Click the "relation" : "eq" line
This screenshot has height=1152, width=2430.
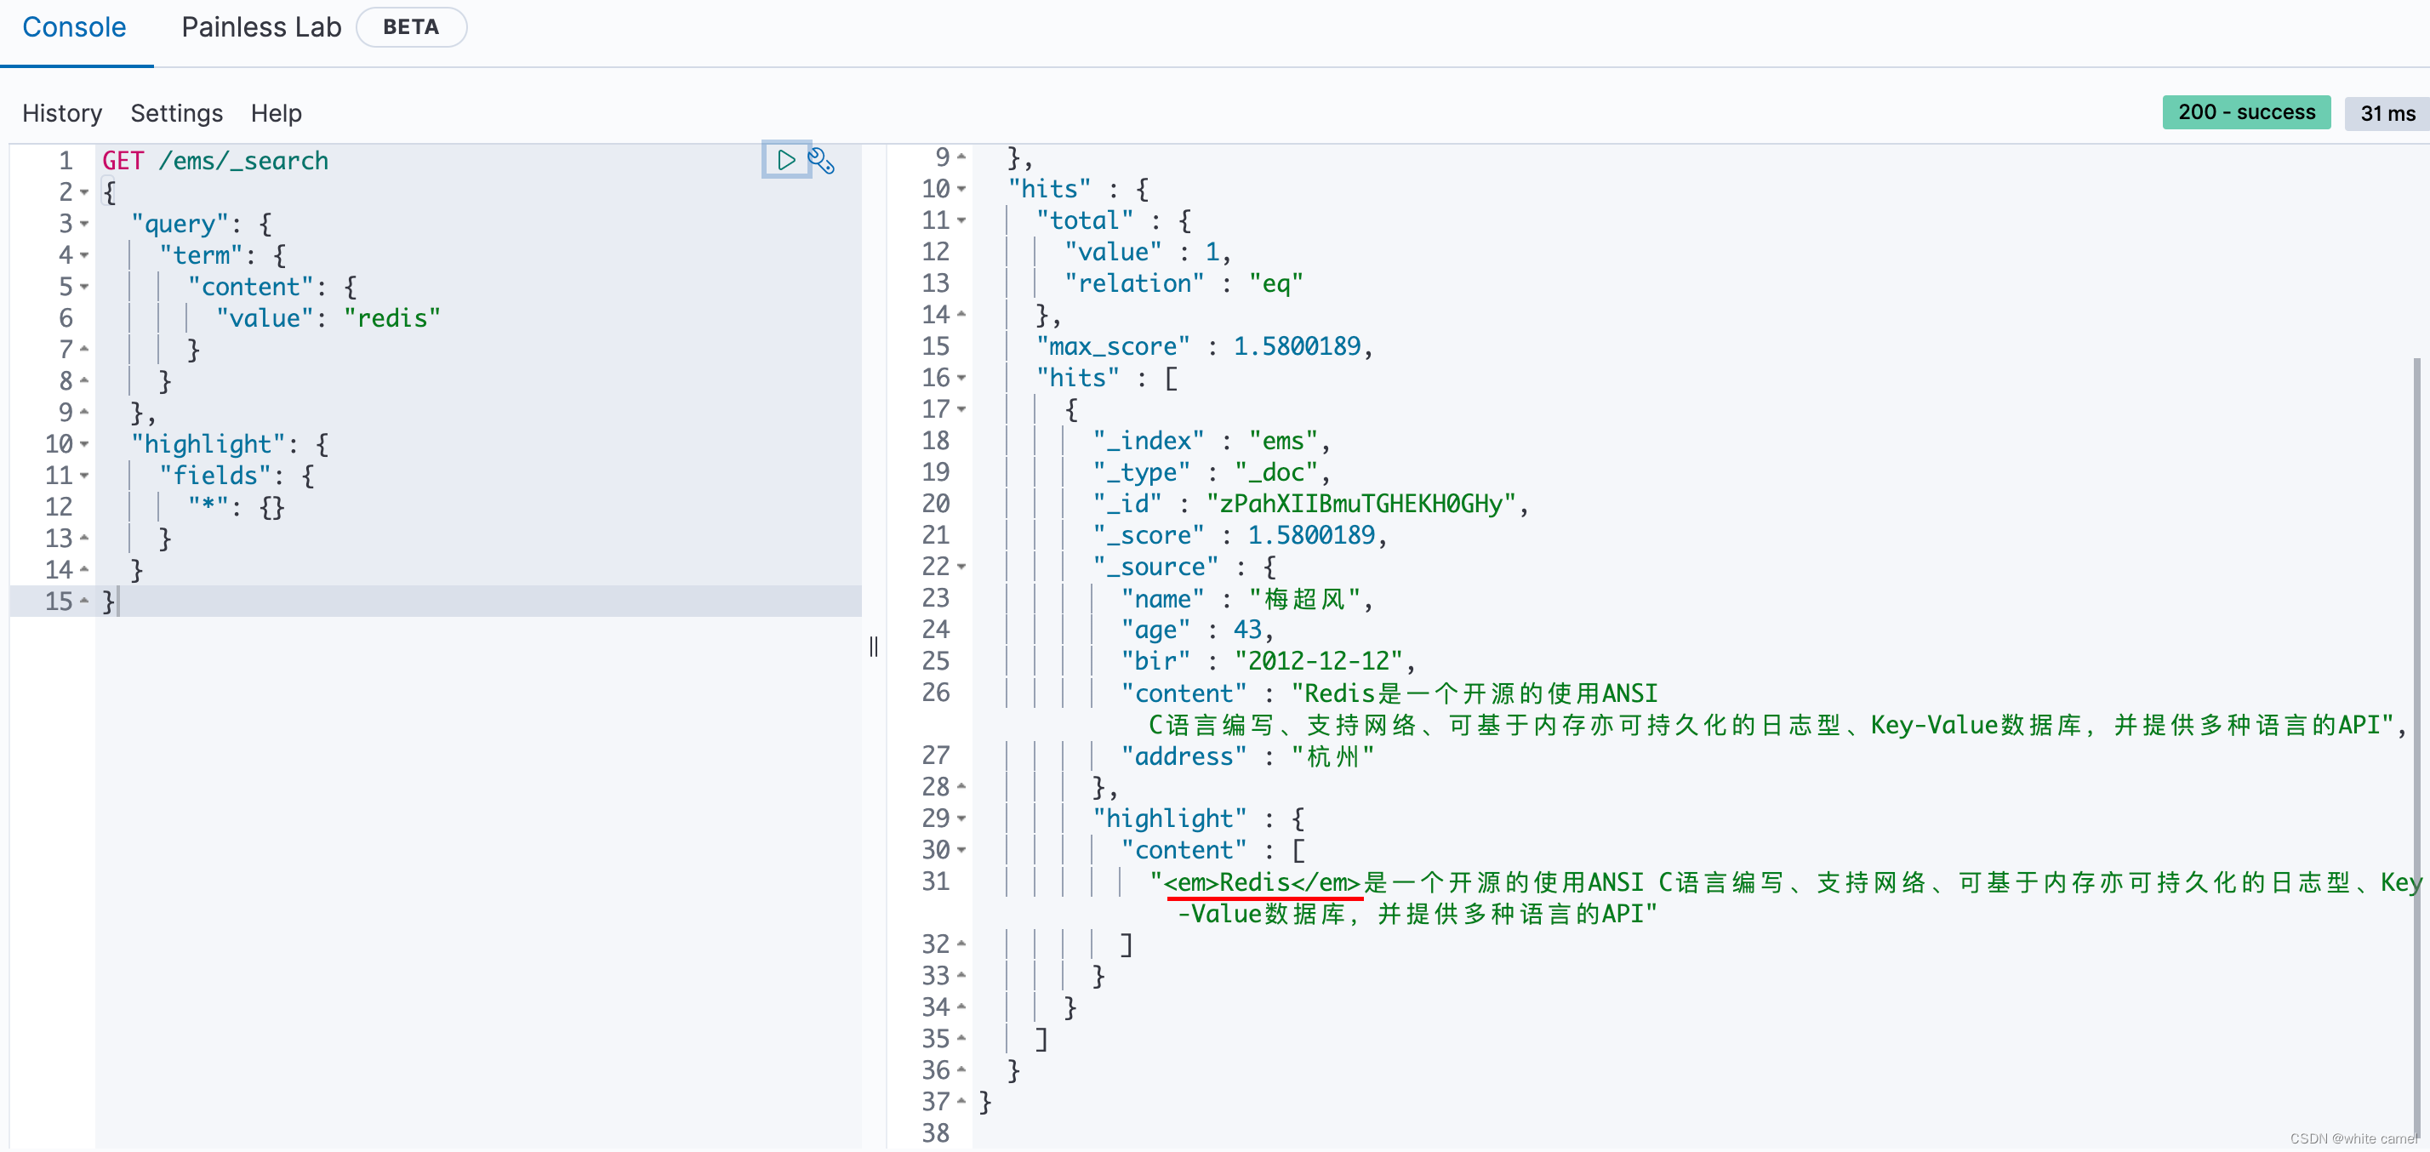(1183, 284)
